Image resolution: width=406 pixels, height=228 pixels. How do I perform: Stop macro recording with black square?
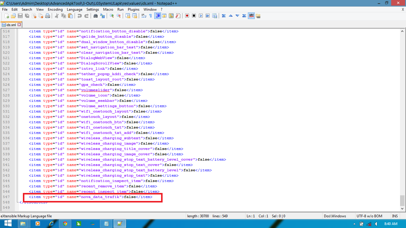(x=194, y=16)
